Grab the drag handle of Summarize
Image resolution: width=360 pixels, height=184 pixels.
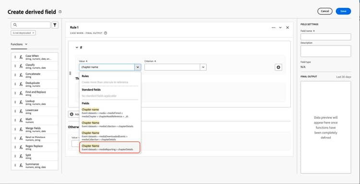(x=15, y=165)
